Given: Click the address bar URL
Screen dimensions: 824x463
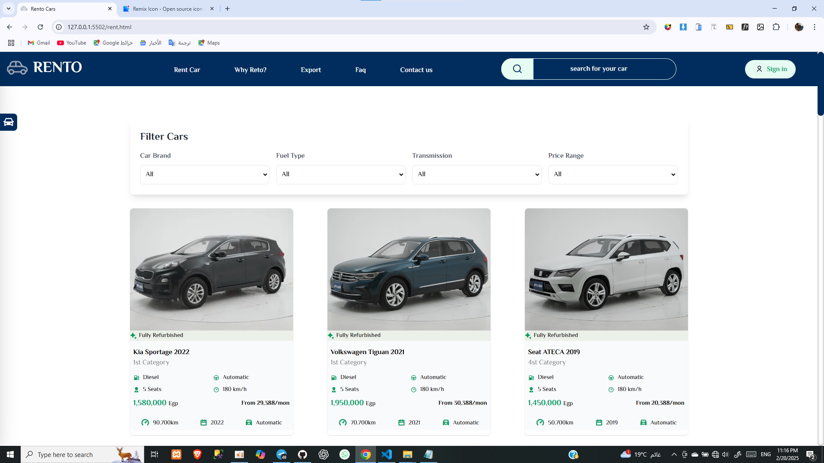Looking at the screenshot, I should pyautogui.click(x=99, y=27).
